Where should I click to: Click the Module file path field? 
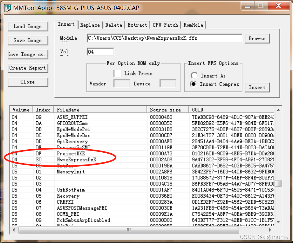click(x=165, y=38)
